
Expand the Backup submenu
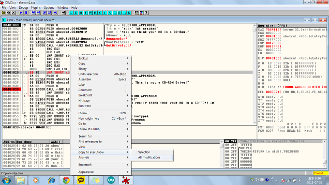tap(101, 58)
